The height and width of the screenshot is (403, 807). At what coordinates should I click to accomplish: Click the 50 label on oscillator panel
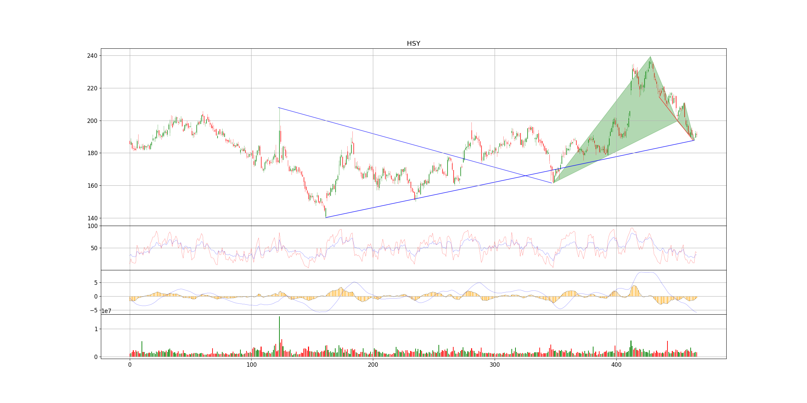click(94, 248)
